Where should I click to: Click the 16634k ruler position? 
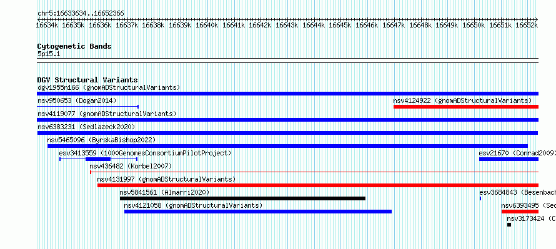point(46,25)
